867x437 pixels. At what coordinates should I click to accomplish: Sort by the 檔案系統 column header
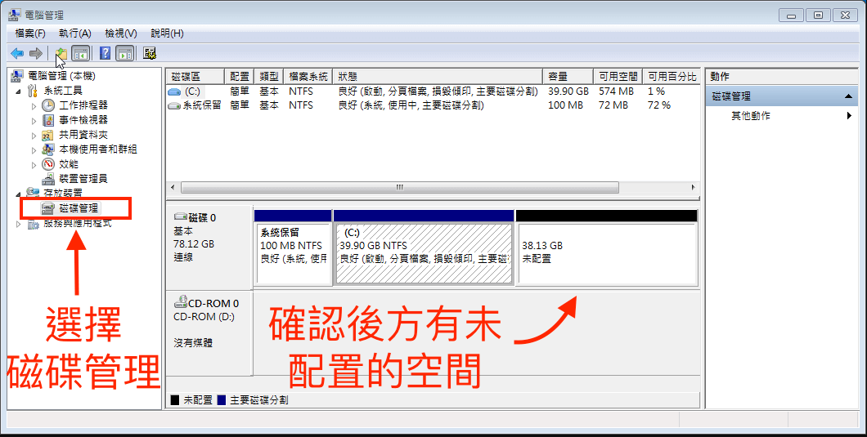310,76
